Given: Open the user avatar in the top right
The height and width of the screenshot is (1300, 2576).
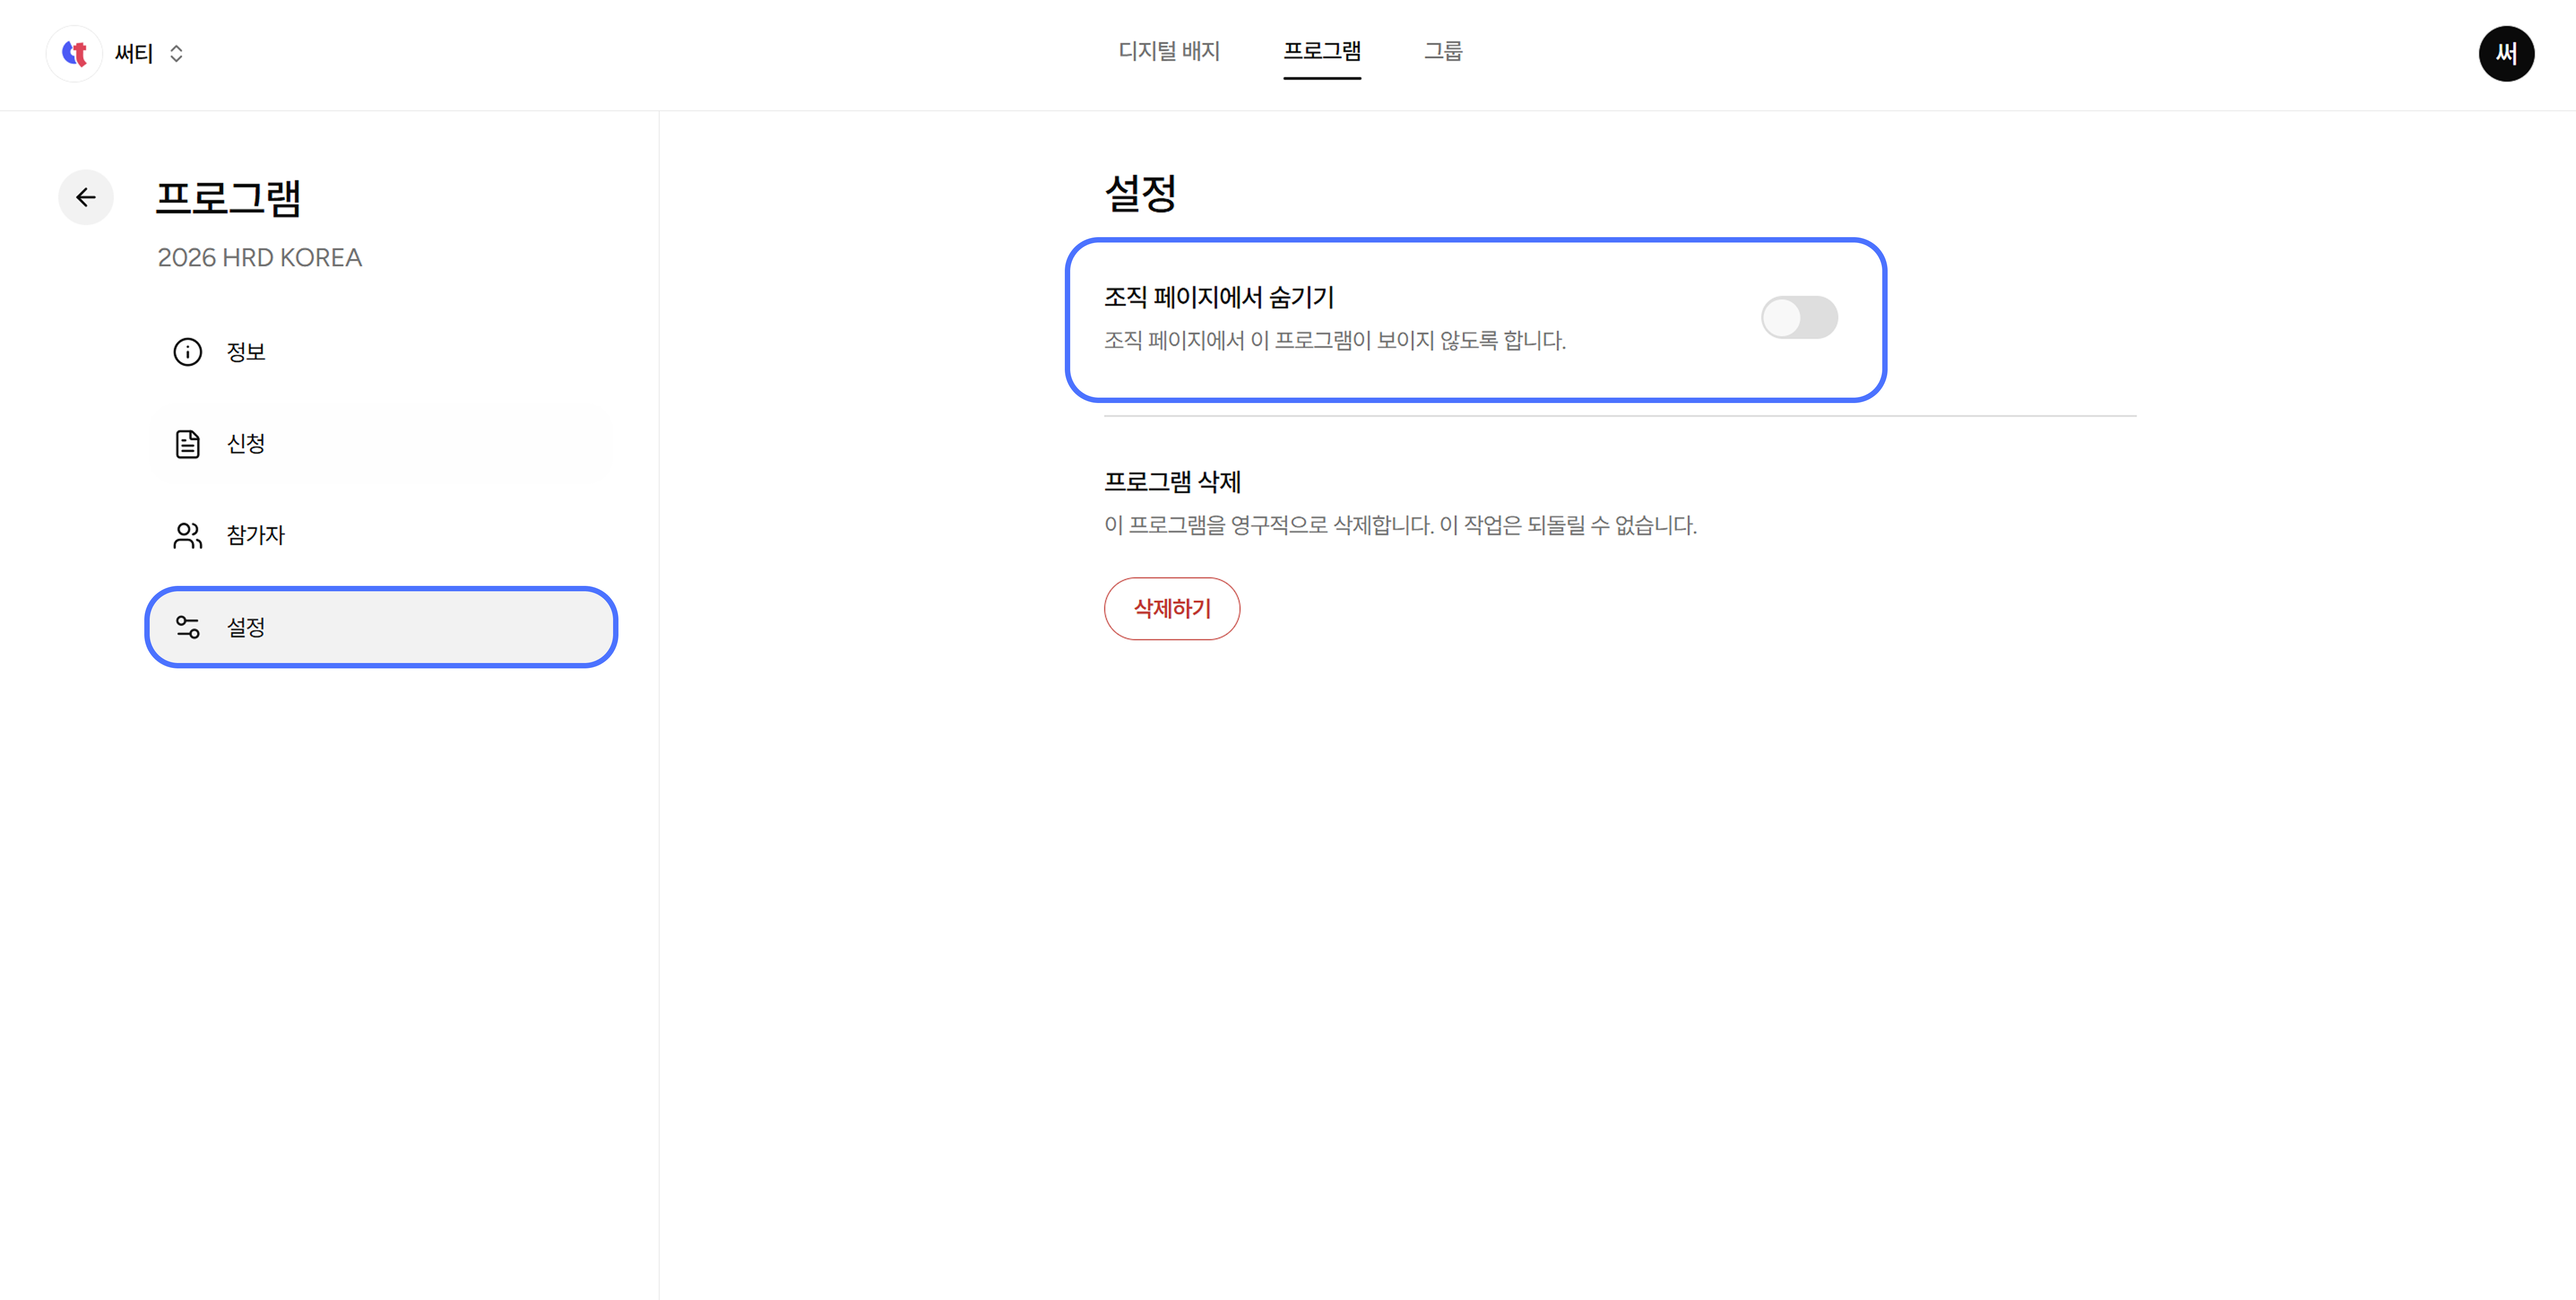Looking at the screenshot, I should [x=2506, y=53].
